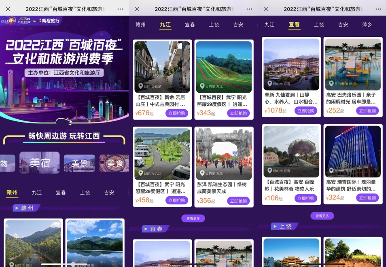Open the 上饶 temple gate photo
This screenshot has width=386, height=267.
(x=291, y=253)
